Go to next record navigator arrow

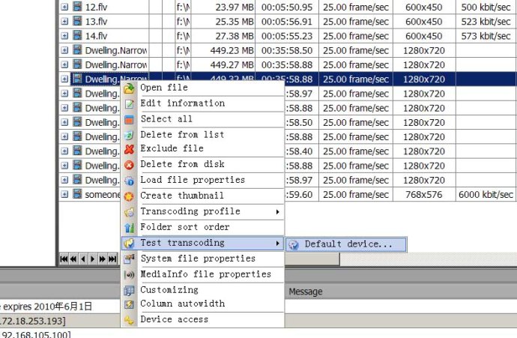pos(93,259)
